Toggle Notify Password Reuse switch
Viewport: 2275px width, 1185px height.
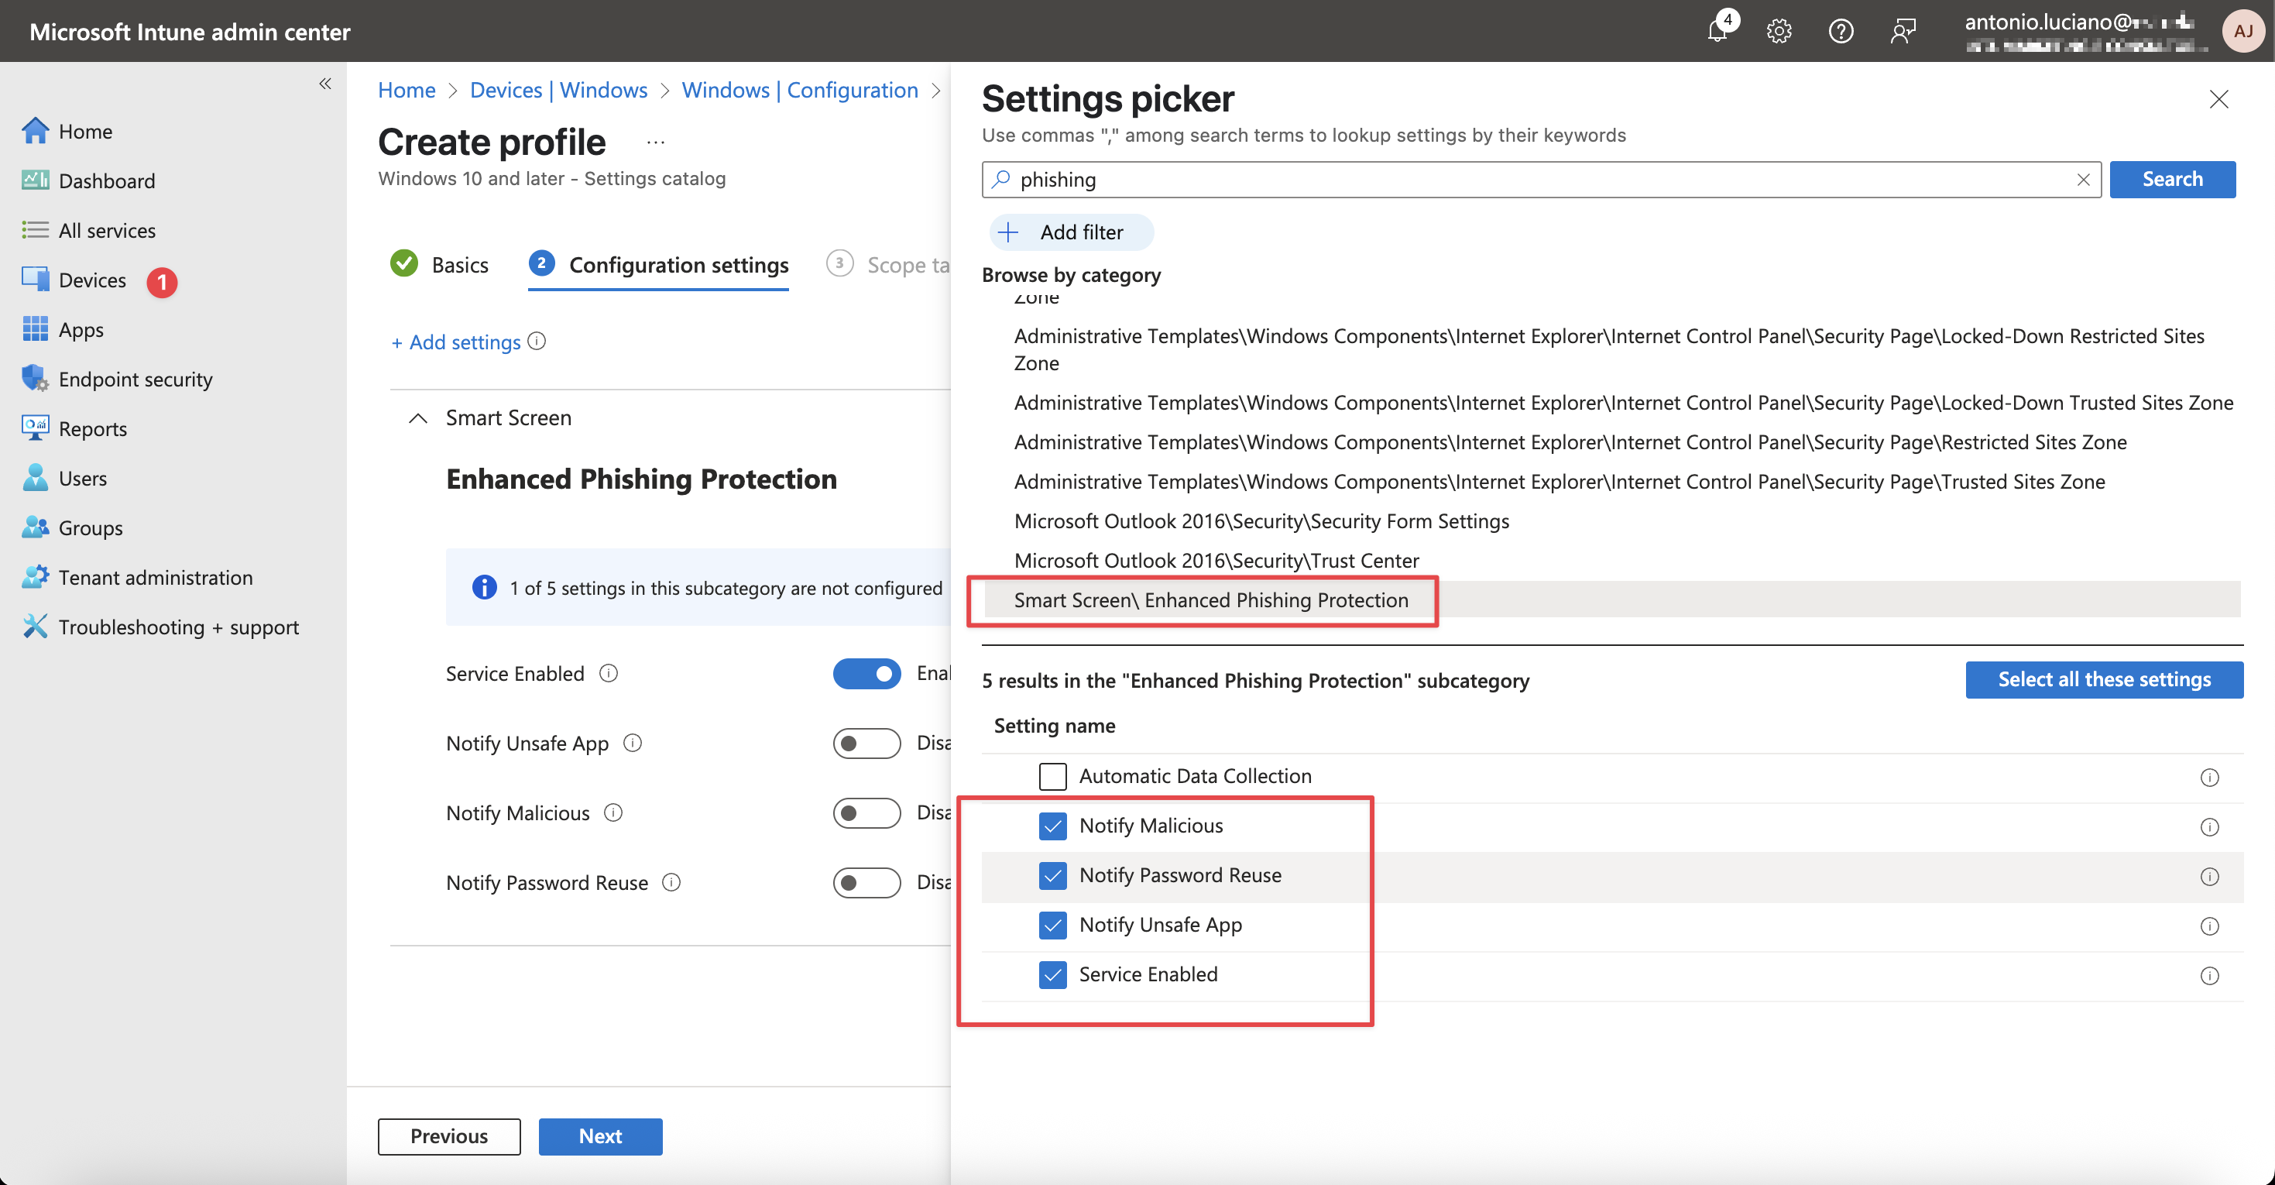coord(866,881)
